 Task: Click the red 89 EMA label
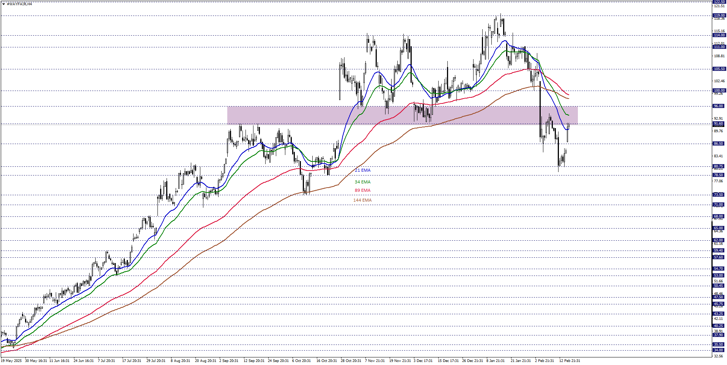(x=362, y=191)
